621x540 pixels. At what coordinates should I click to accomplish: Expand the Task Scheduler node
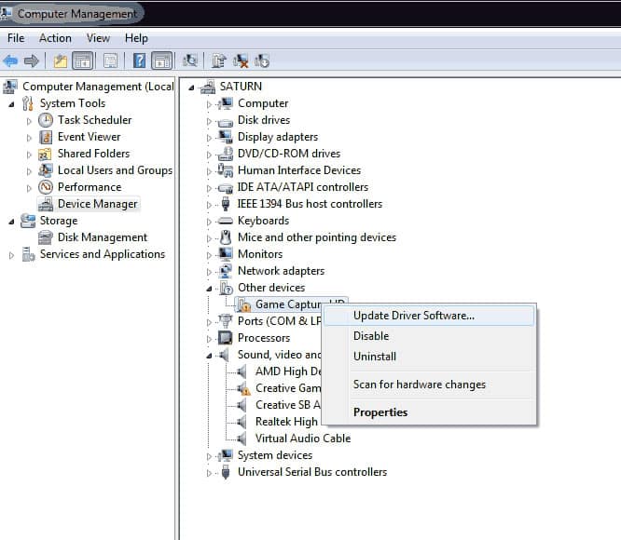click(x=29, y=121)
